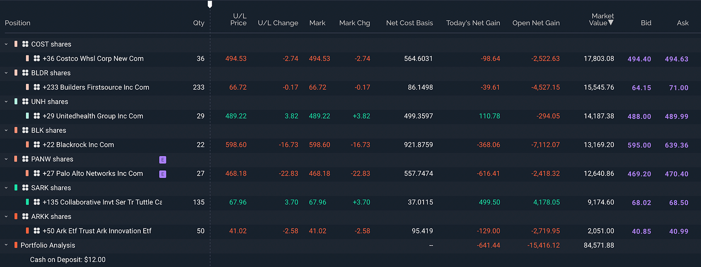Click the total market value 84,571.88
Image resolution: width=701 pixels, height=267 pixels.
pos(599,245)
